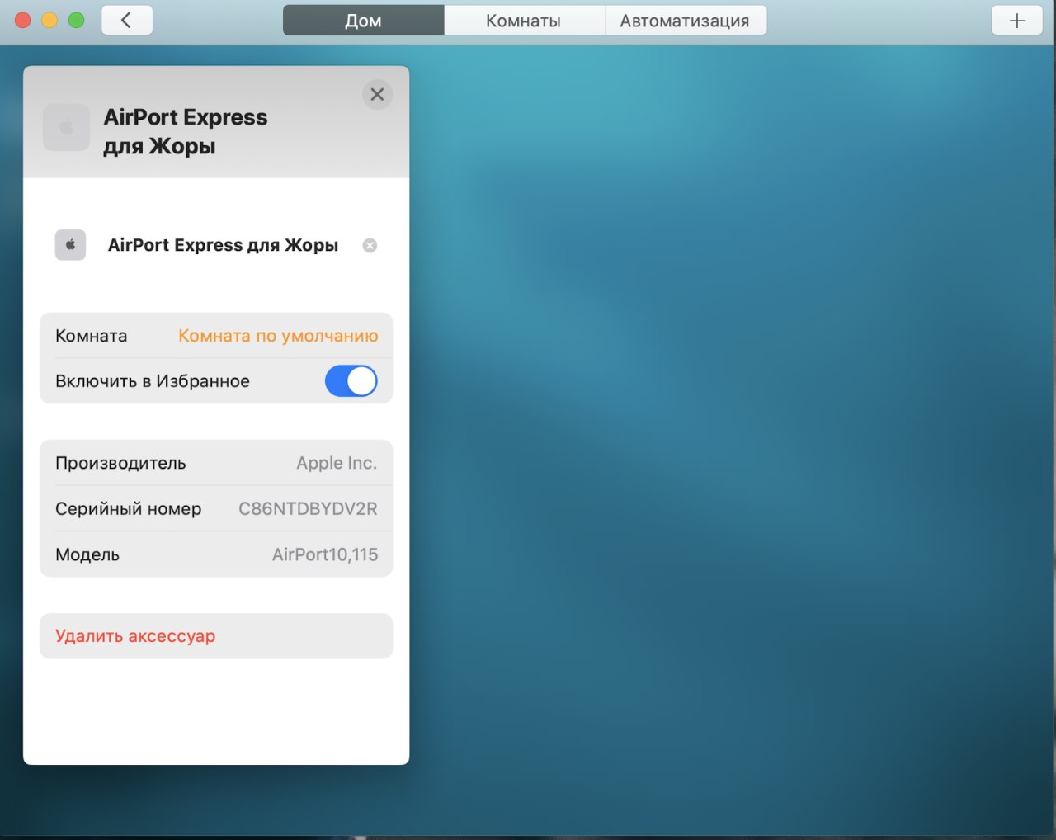The width and height of the screenshot is (1056, 840).
Task: Click model value AirPort10,115
Action: click(325, 554)
